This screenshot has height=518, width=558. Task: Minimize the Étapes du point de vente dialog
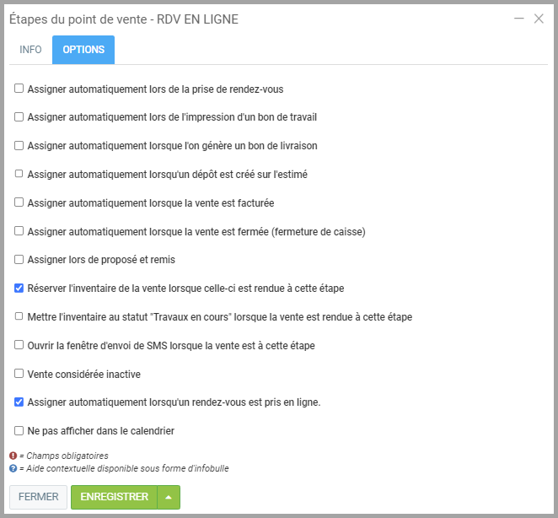(x=518, y=19)
